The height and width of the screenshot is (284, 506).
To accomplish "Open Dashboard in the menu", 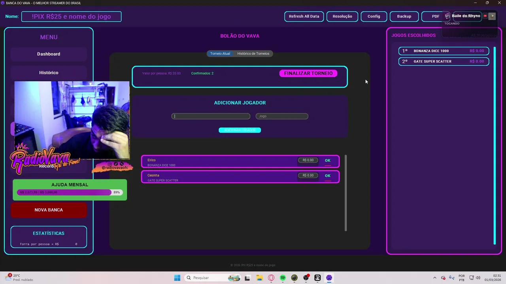I will click(49, 54).
